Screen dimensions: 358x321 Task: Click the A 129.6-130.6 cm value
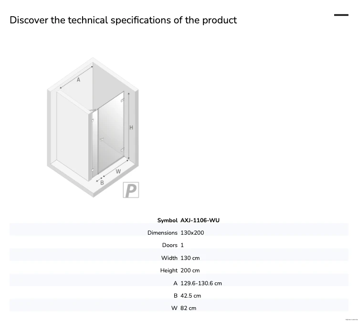(x=201, y=283)
